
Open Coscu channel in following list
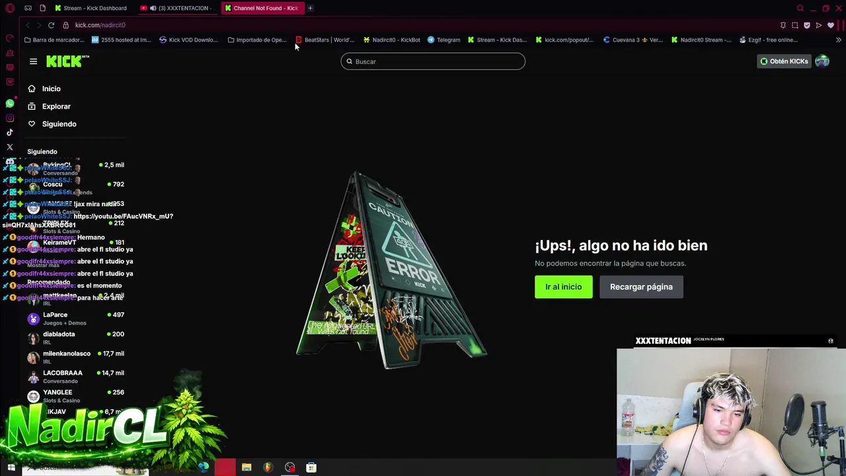(75, 188)
